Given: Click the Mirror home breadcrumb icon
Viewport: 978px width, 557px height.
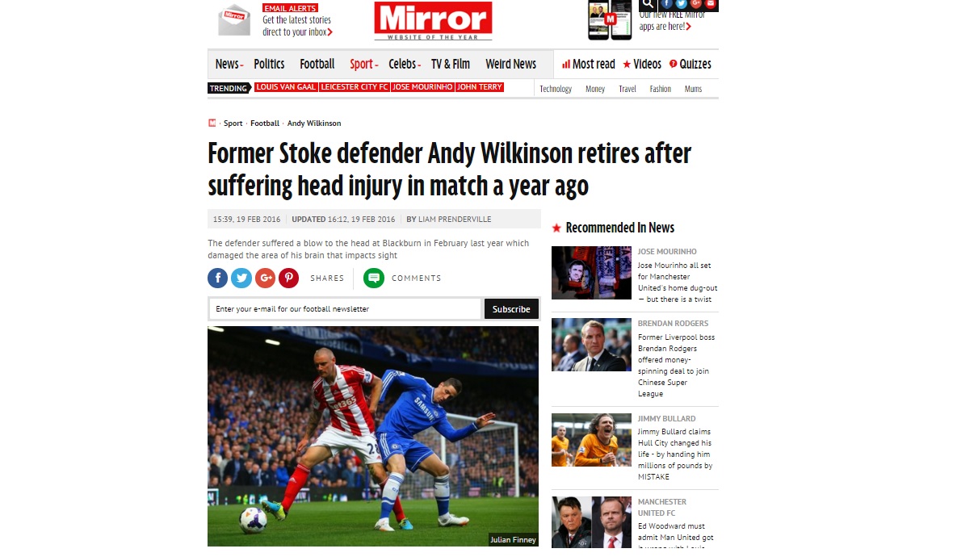Looking at the screenshot, I should coord(212,124).
